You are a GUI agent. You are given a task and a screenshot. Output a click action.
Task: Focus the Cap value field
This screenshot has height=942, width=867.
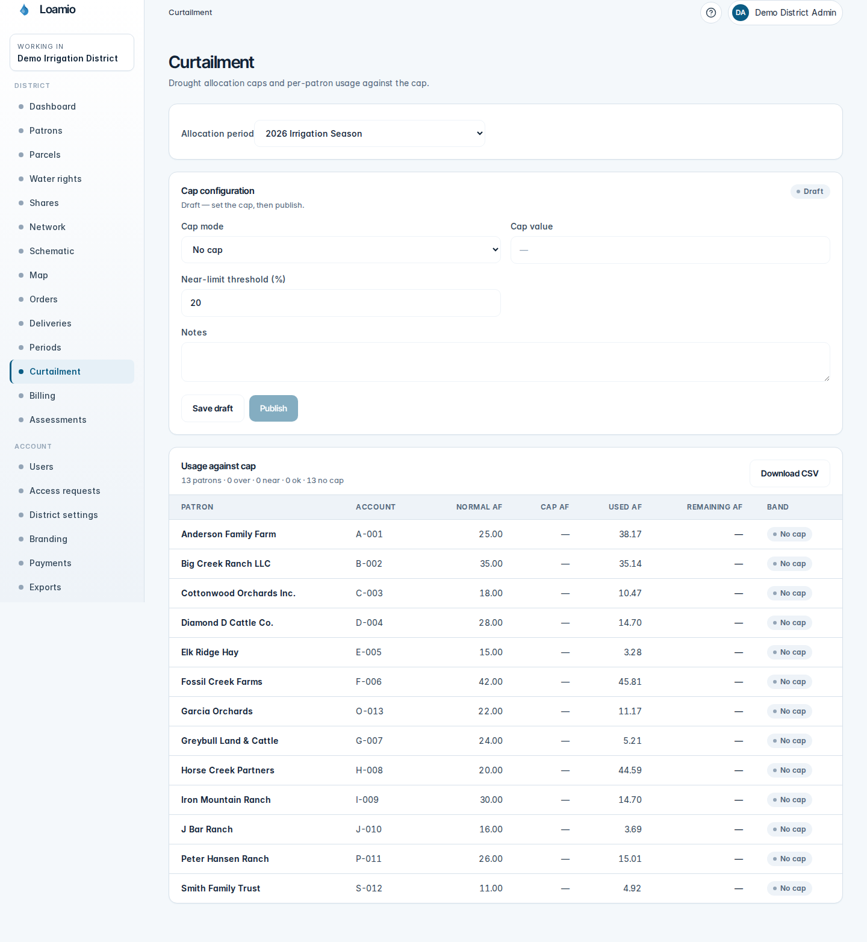[x=670, y=250]
